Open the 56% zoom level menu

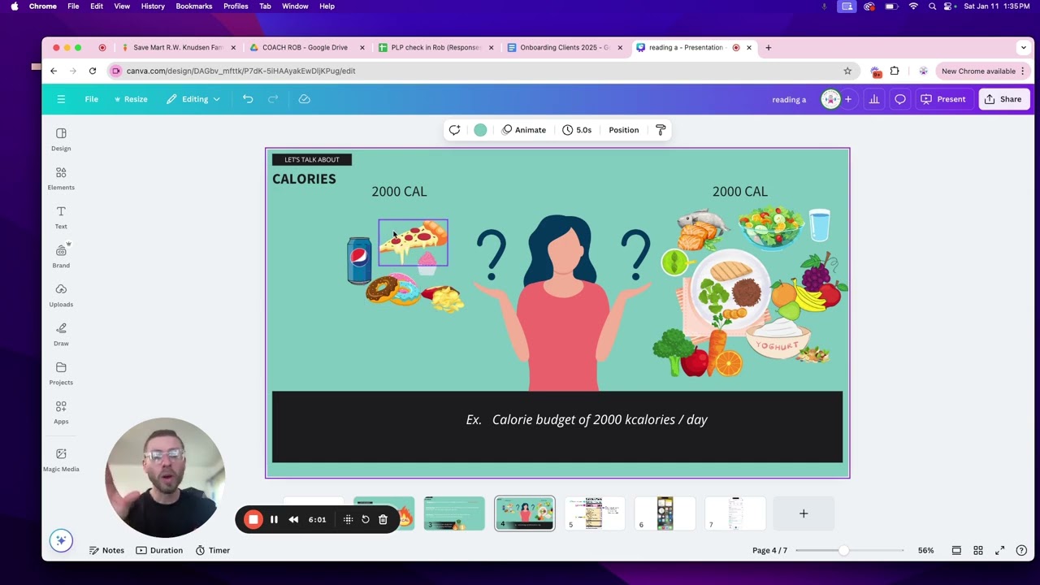point(925,550)
